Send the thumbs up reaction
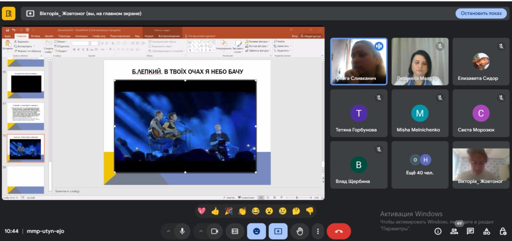512x241 pixels. point(215,211)
